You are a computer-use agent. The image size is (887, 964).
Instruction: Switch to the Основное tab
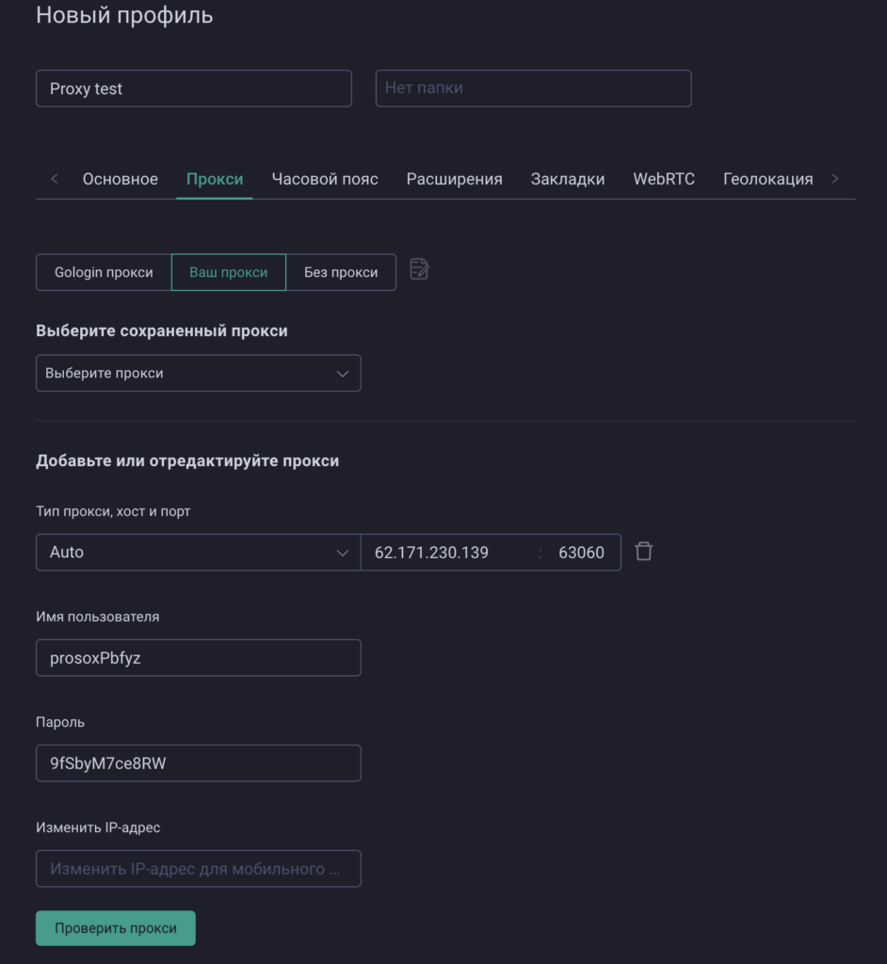tap(120, 178)
